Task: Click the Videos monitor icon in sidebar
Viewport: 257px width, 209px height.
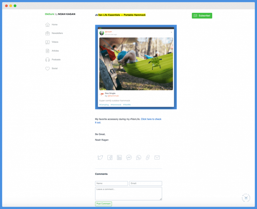Action: point(48,42)
